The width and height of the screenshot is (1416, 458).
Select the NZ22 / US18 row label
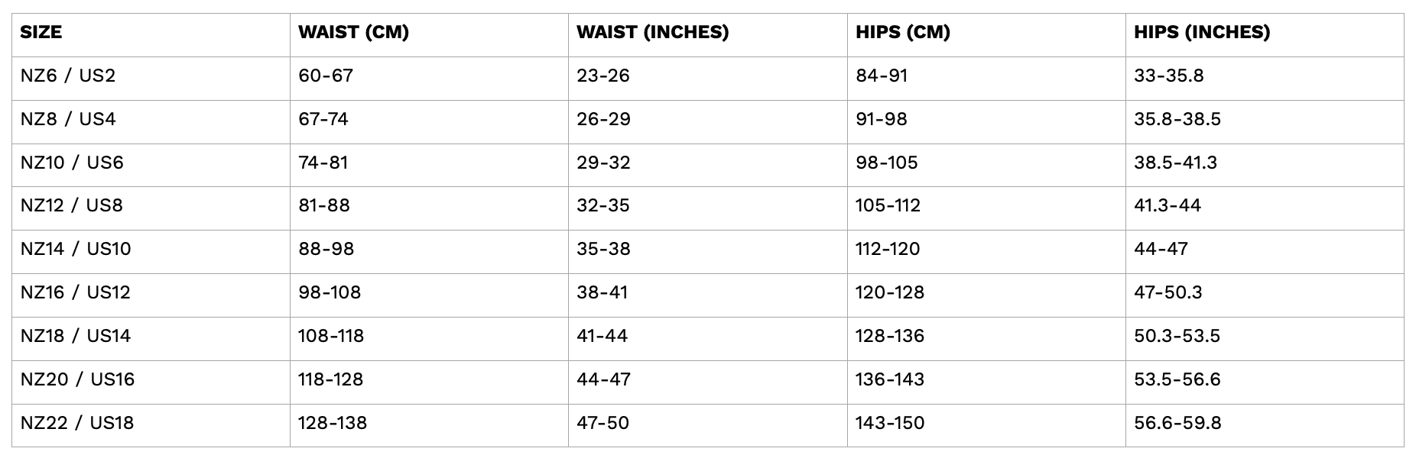(x=77, y=423)
